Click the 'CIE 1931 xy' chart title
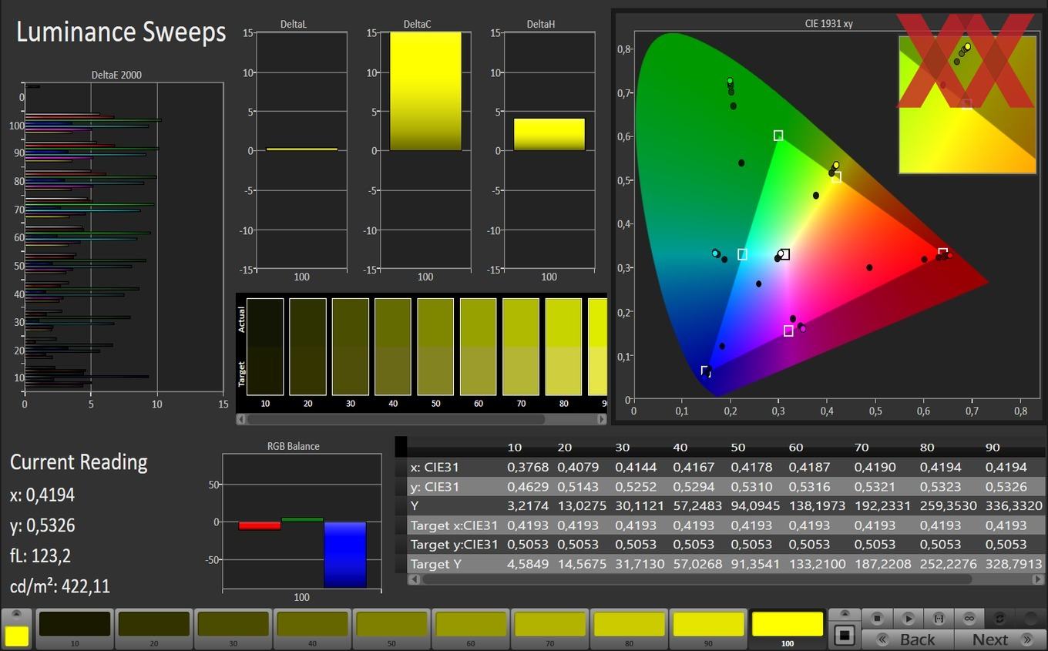This screenshot has height=651, width=1048. (x=829, y=24)
